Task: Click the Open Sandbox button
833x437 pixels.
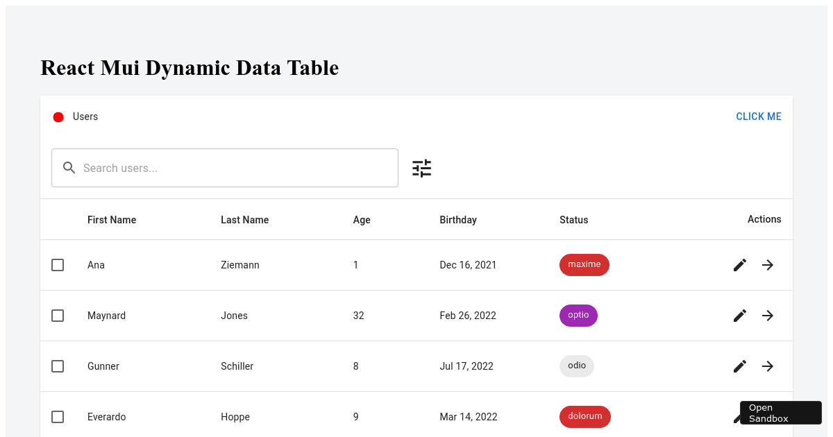Action: 780,413
